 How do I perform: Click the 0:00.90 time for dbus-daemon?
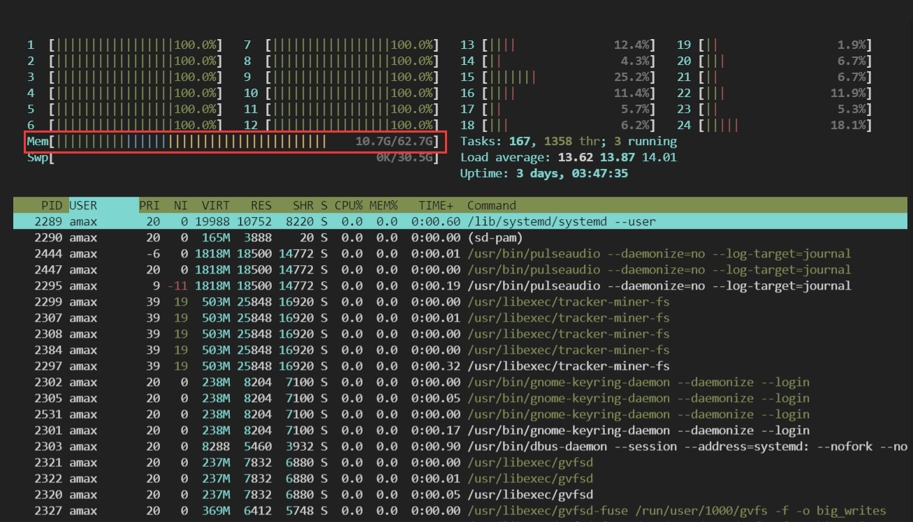[436, 446]
